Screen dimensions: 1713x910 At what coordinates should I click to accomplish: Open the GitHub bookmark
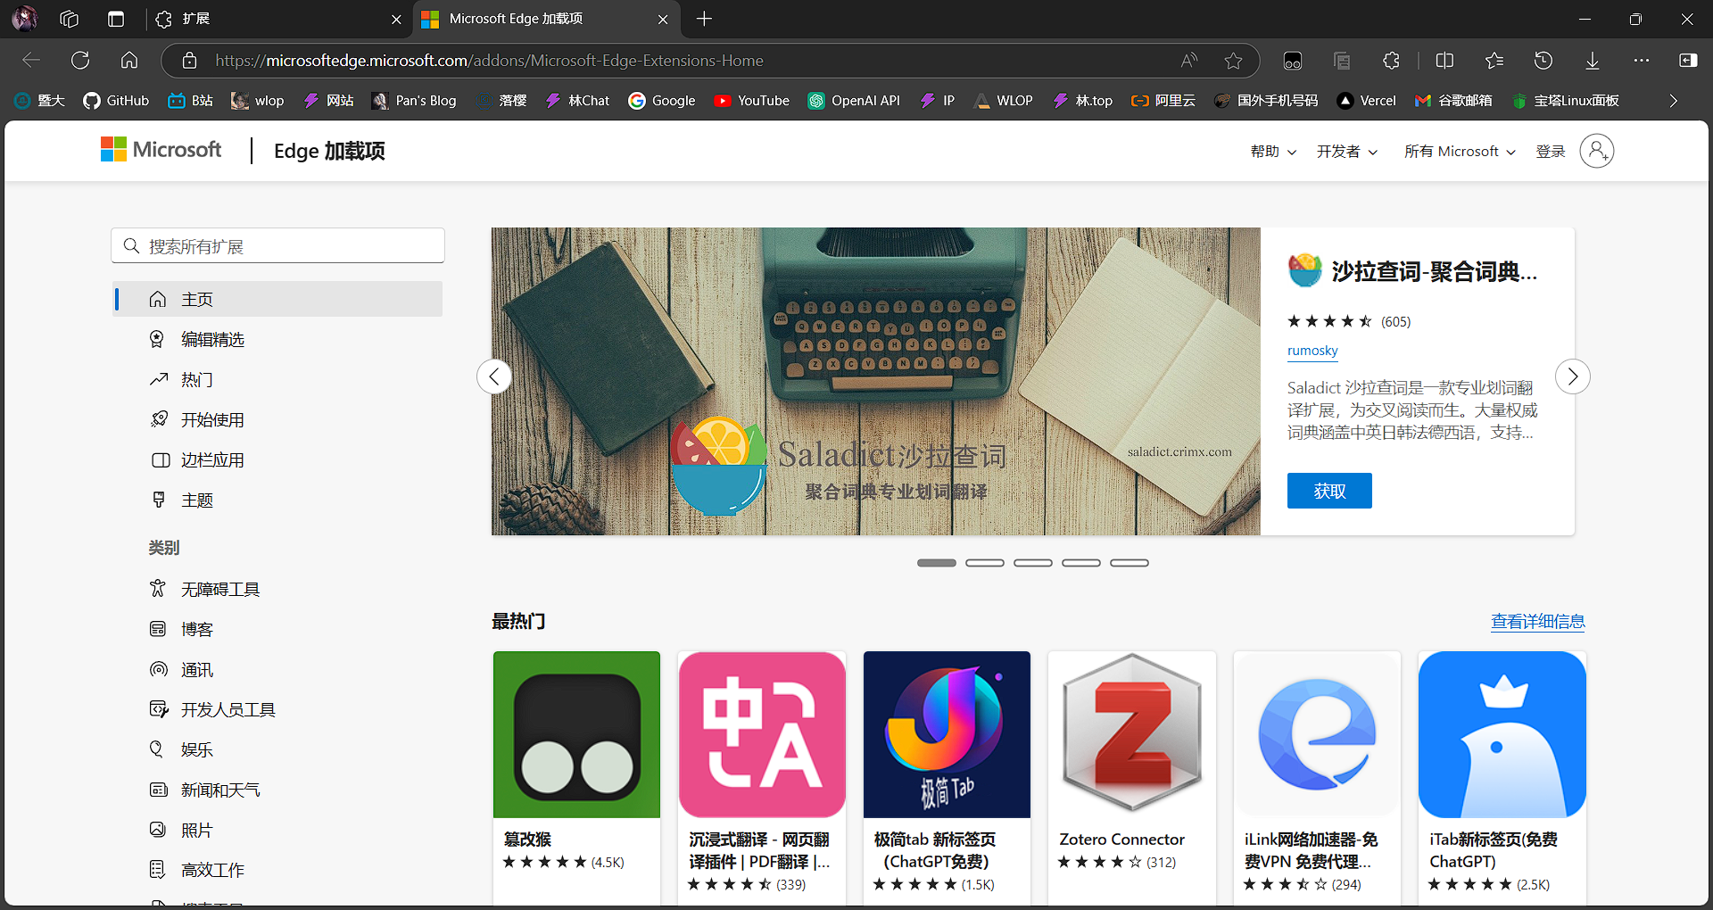coord(116,101)
